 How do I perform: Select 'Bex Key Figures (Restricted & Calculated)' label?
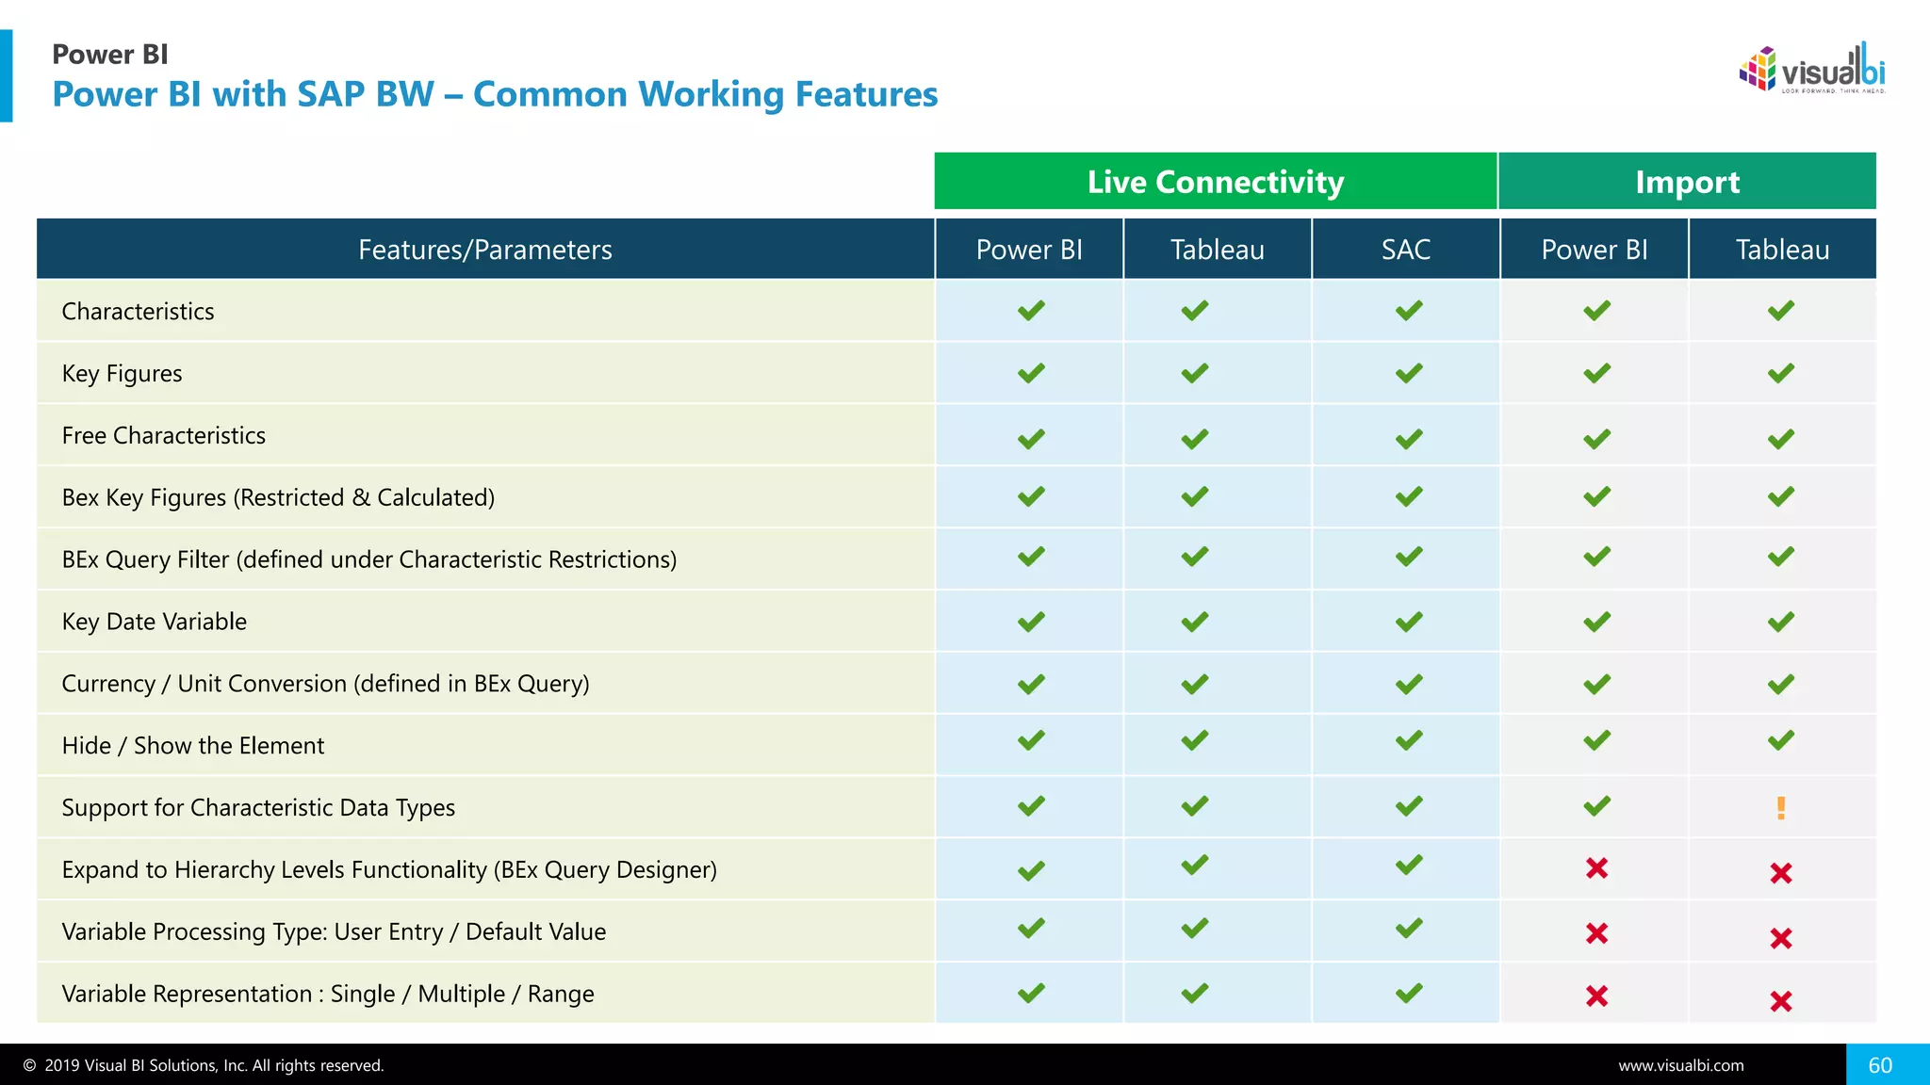pos(278,497)
